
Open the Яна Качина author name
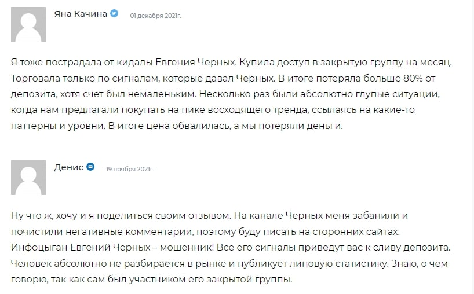coord(80,14)
